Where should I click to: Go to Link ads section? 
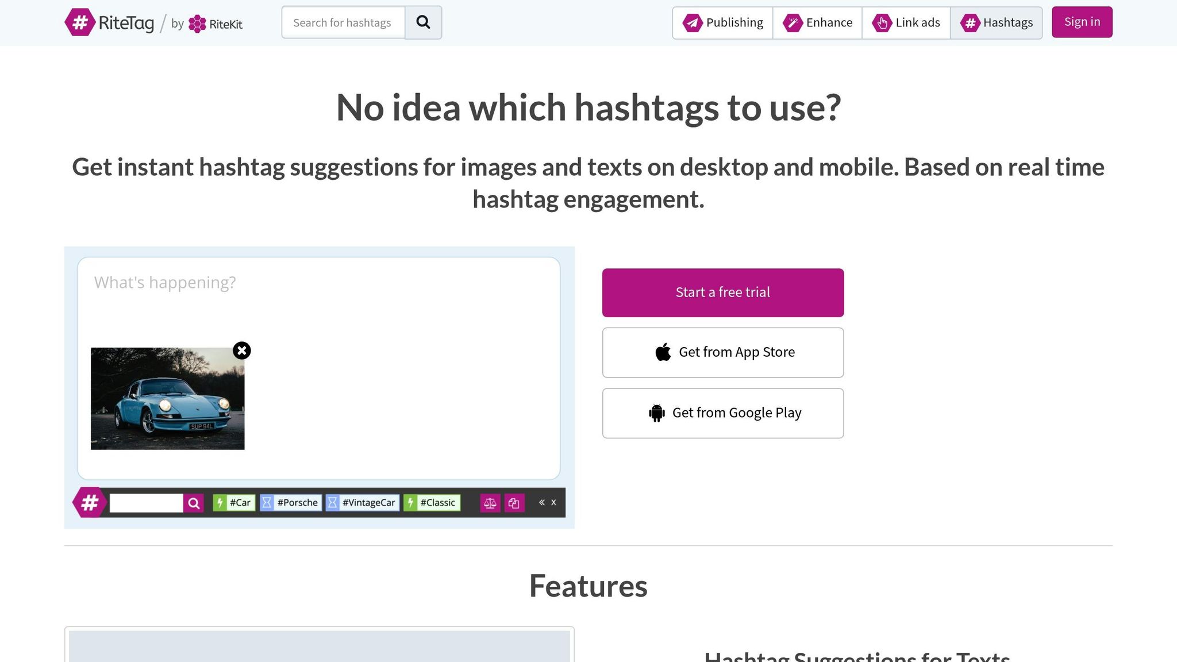[906, 22]
